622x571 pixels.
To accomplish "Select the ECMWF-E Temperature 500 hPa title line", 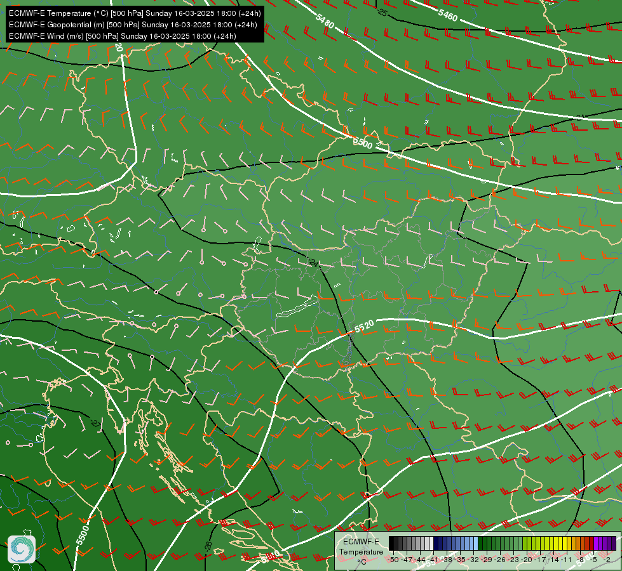I will tap(135, 13).
